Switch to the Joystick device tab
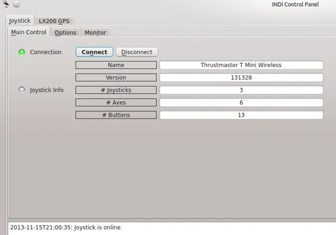Image resolution: width=336 pixels, height=235 pixels. [20, 21]
